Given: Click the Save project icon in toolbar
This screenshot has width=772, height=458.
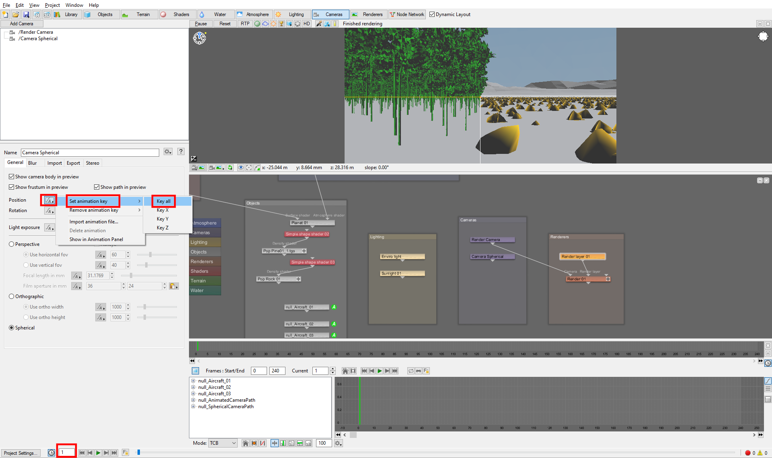Looking at the screenshot, I should click(x=26, y=14).
